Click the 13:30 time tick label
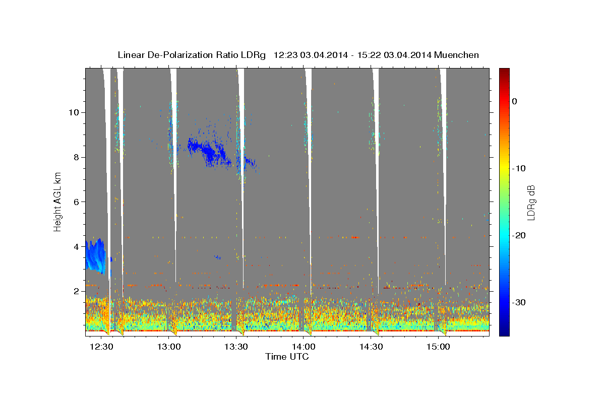This screenshot has height=403, width=605. 236,347
